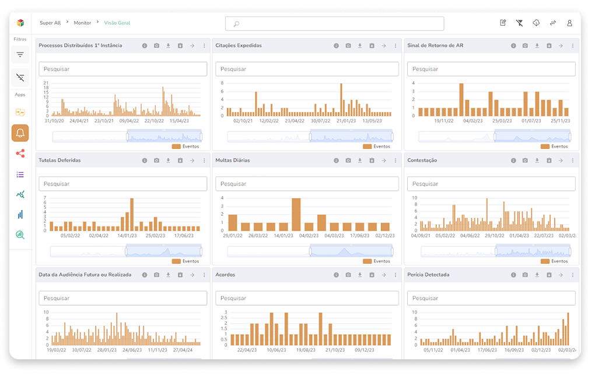Viewport: 595px width, 378px height.
Task: Click the arrow icon on the Acordos panel
Action: (384, 275)
